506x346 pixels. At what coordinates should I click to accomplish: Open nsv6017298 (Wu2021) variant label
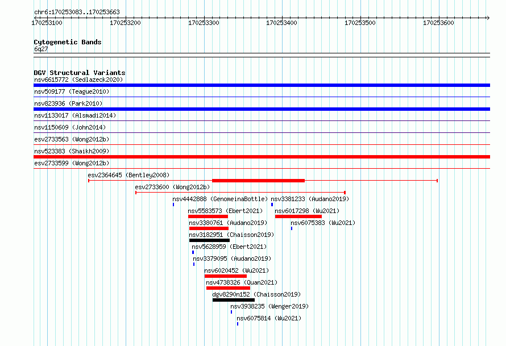(307, 211)
